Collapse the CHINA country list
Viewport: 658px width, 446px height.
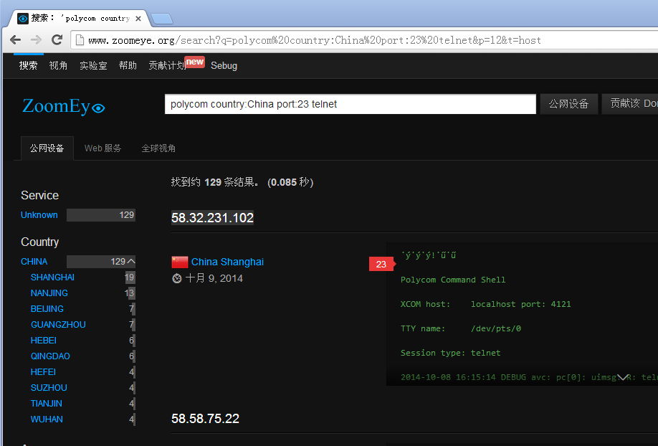[x=131, y=261]
